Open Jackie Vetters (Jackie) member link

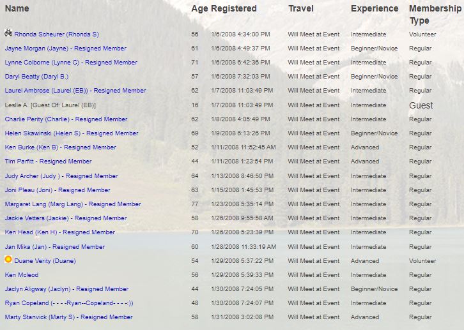[x=66, y=218]
